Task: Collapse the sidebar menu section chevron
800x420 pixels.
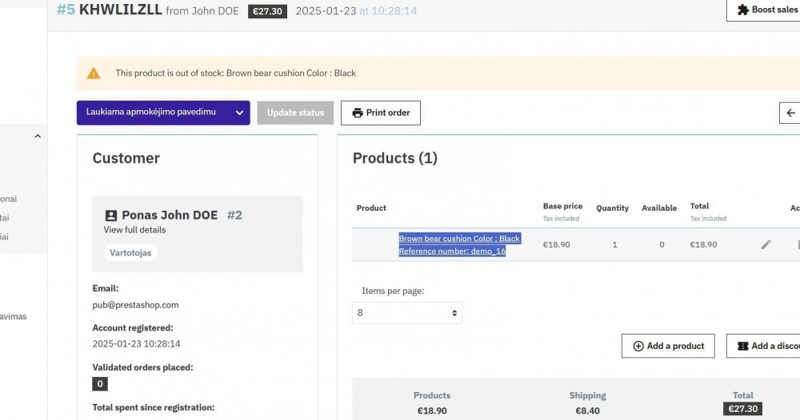Action: [38, 137]
